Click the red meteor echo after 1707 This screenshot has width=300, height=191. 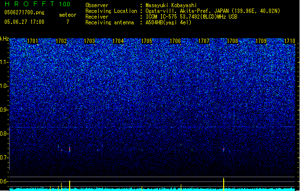pos(224,149)
